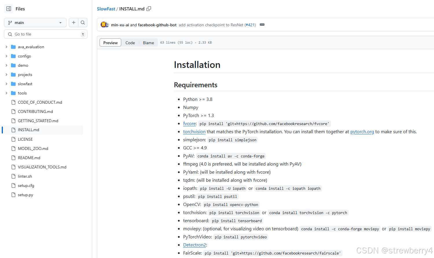Screen dimensions: 434x258
Task: Expand the tools folder chevron
Action: [6, 93]
